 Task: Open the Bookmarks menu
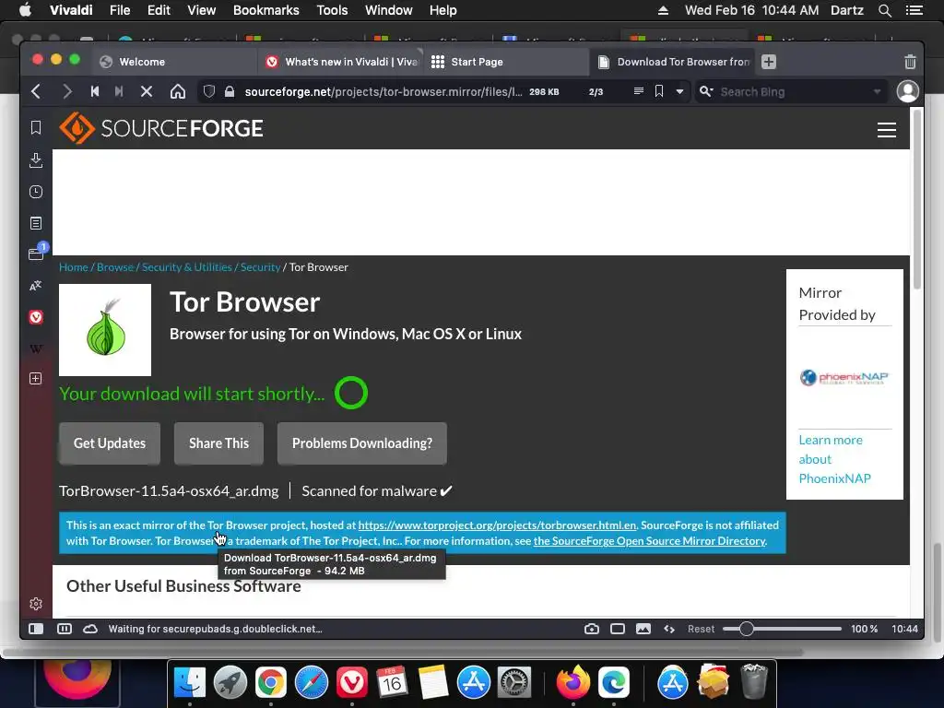(x=266, y=10)
